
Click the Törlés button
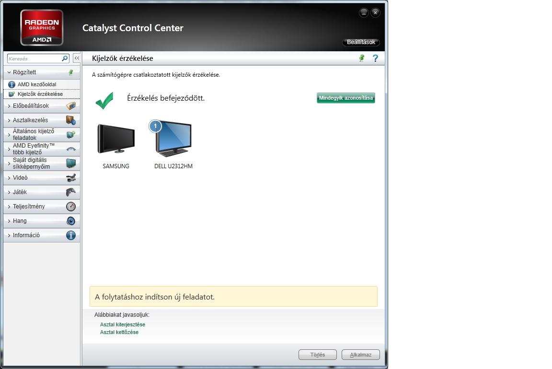click(318, 355)
